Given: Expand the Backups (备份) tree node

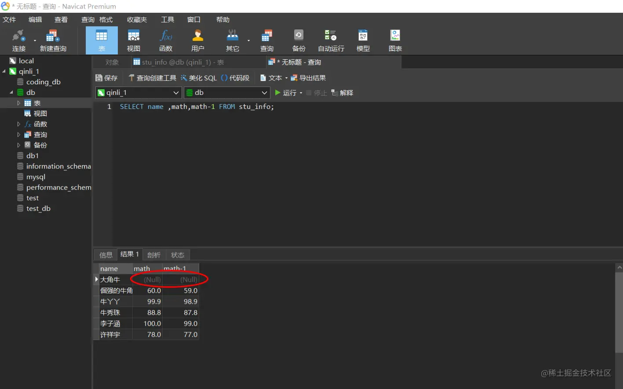Looking at the screenshot, I should click(x=18, y=145).
